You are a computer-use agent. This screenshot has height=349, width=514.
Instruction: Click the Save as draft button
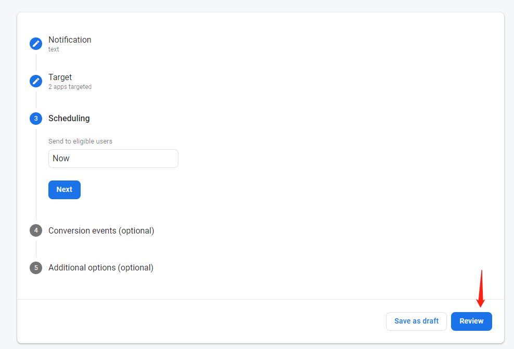pyautogui.click(x=416, y=321)
